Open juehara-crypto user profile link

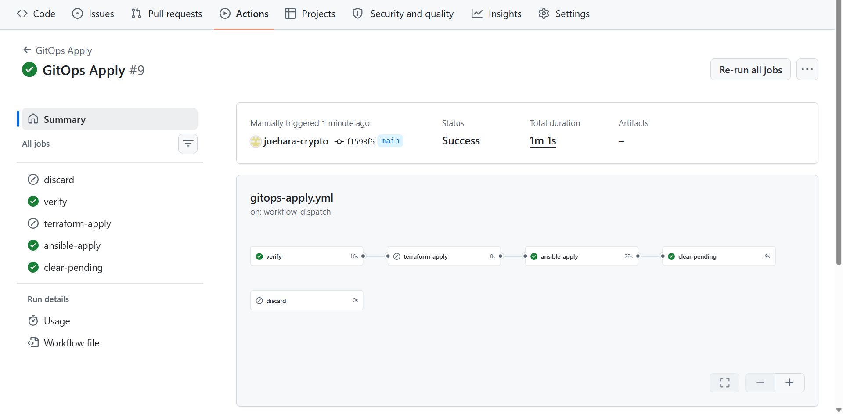(x=295, y=141)
